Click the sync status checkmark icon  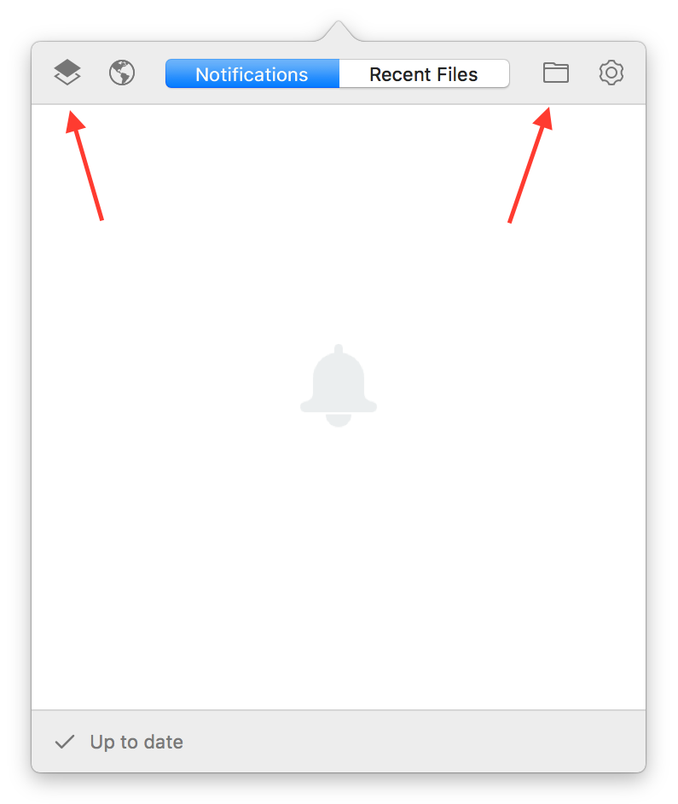65,742
